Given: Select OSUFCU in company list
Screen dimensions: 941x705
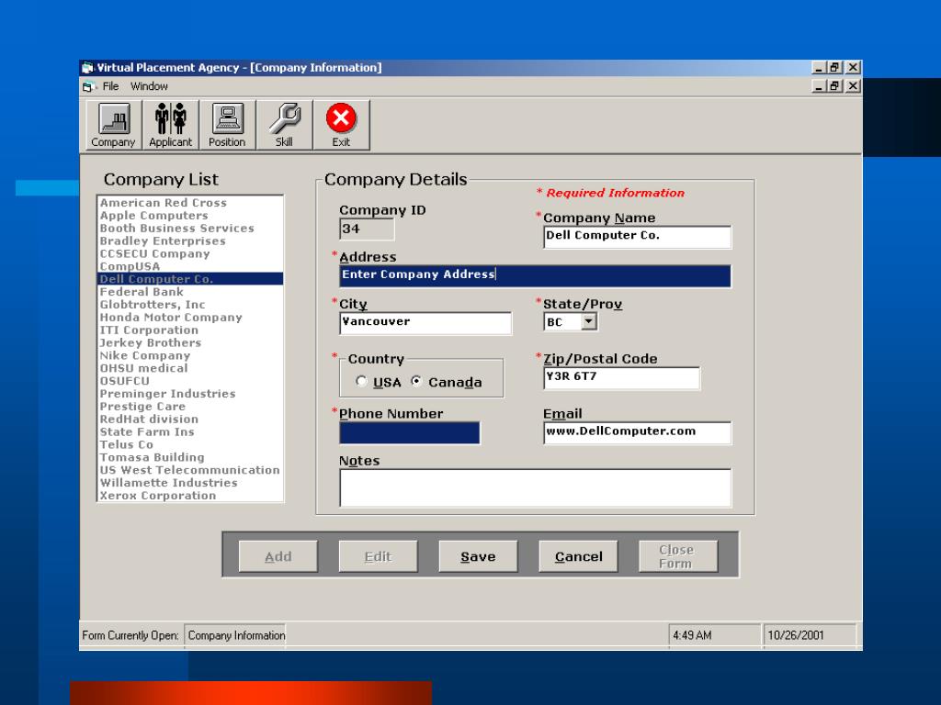Looking at the screenshot, I should point(190,381).
